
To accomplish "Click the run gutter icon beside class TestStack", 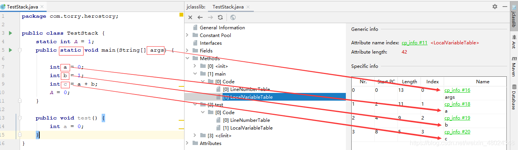I will [10, 33].
